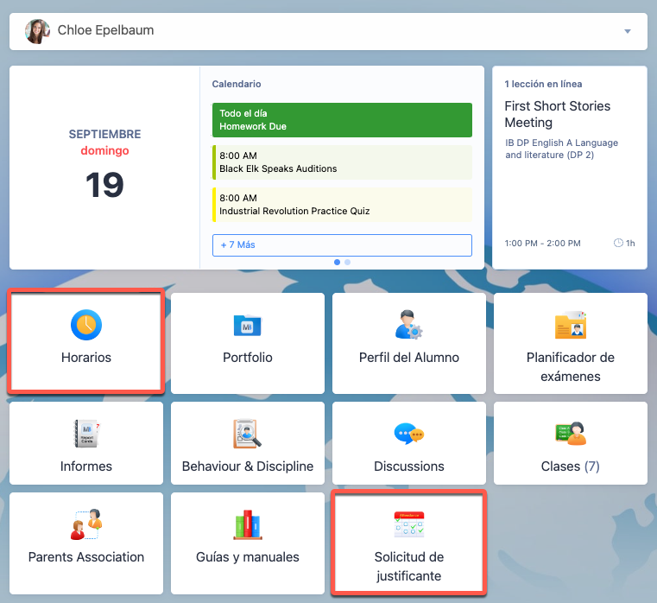Open the Guías y manuales books icon
This screenshot has width=657, height=603.
click(248, 524)
